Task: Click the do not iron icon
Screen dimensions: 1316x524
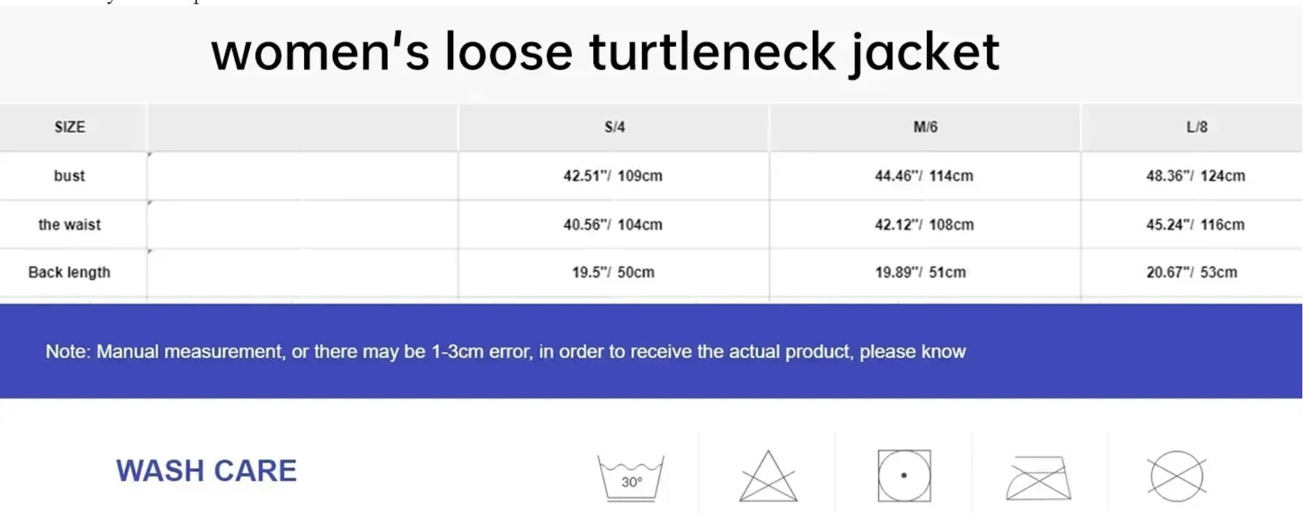Action: pyautogui.click(x=1038, y=478)
